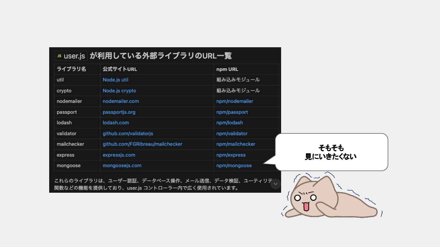The image size is (440, 247).
Task: Click 組み込みモジュール in the util row
Action: tap(238, 80)
